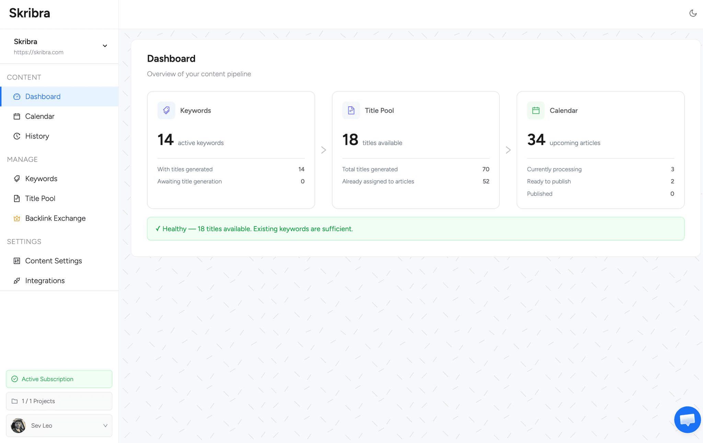This screenshot has width=703, height=443.
Task: Open the 1/1 Projects panel
Action: pyautogui.click(x=59, y=401)
